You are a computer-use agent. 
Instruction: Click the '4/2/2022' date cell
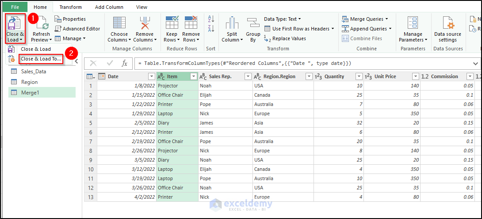click(126, 197)
